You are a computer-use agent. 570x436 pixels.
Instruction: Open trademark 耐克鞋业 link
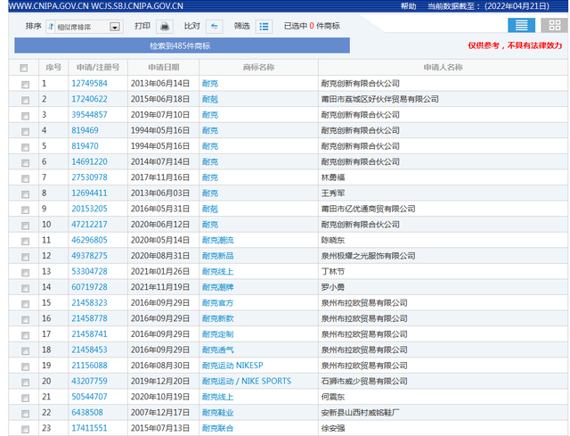coord(217,413)
